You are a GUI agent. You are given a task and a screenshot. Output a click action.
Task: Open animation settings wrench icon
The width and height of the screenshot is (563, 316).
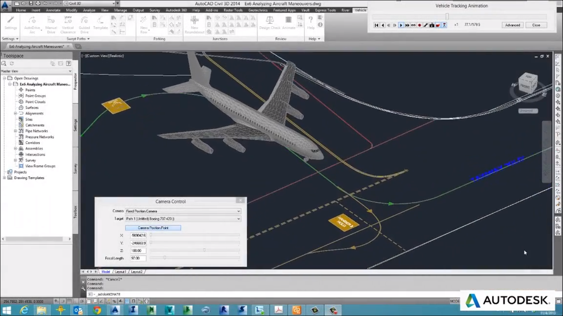426,25
